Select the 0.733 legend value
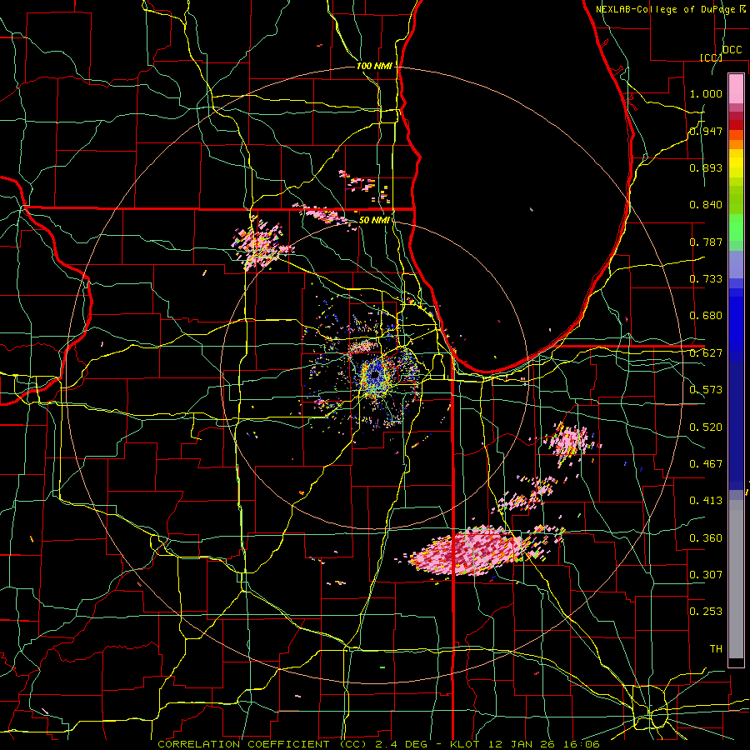The height and width of the screenshot is (750, 750). [x=706, y=279]
